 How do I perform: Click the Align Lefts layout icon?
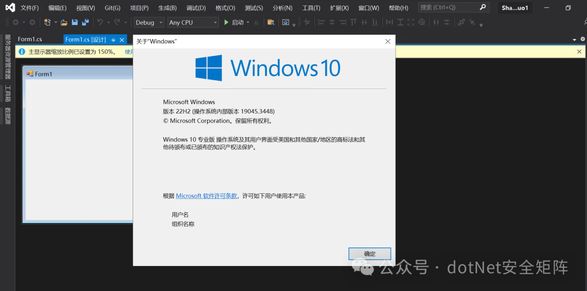tap(321, 22)
